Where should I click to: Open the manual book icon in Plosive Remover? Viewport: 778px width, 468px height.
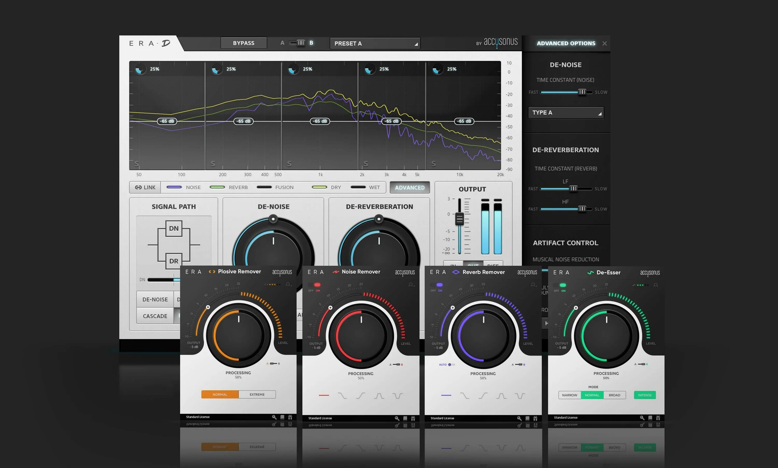point(282,417)
